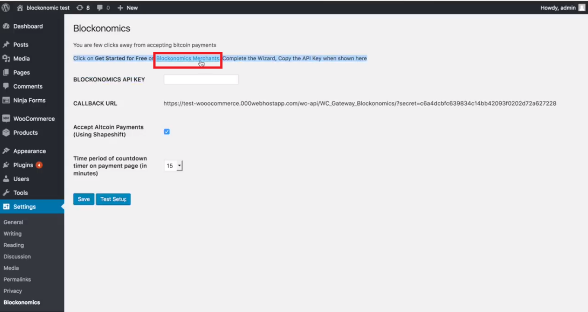Click the WooCommerce icon in sidebar

tap(6, 119)
